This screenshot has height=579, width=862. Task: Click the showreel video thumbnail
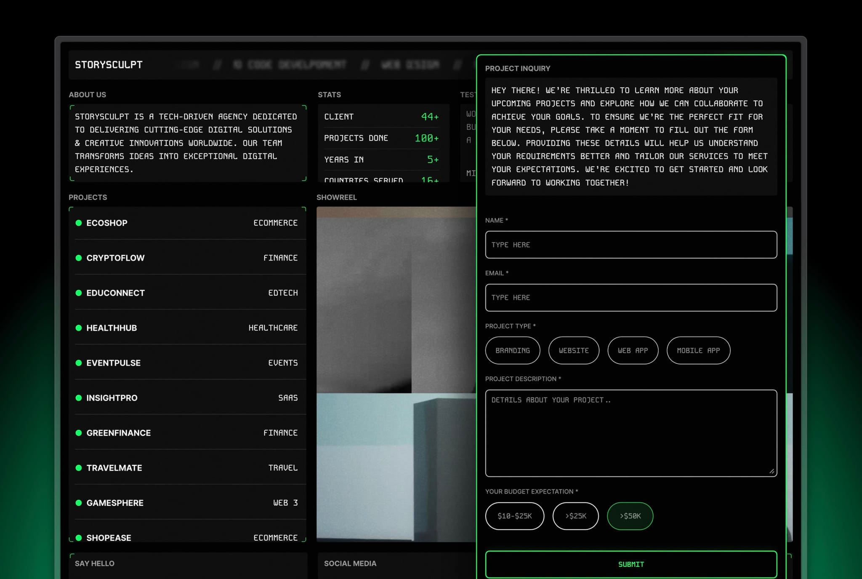[x=396, y=374]
